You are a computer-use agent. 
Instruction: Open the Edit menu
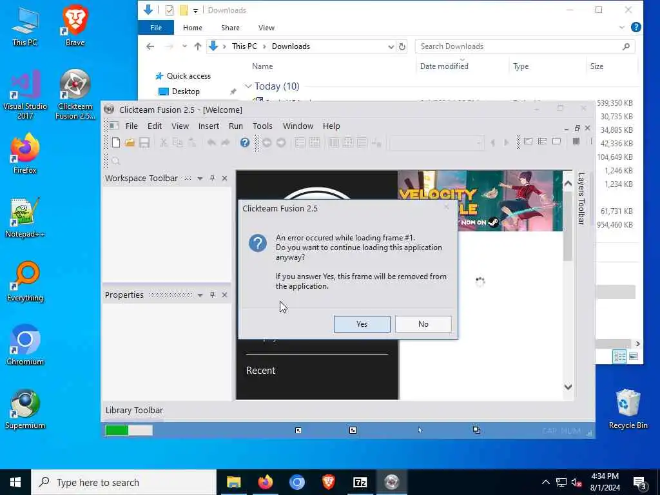(x=155, y=126)
